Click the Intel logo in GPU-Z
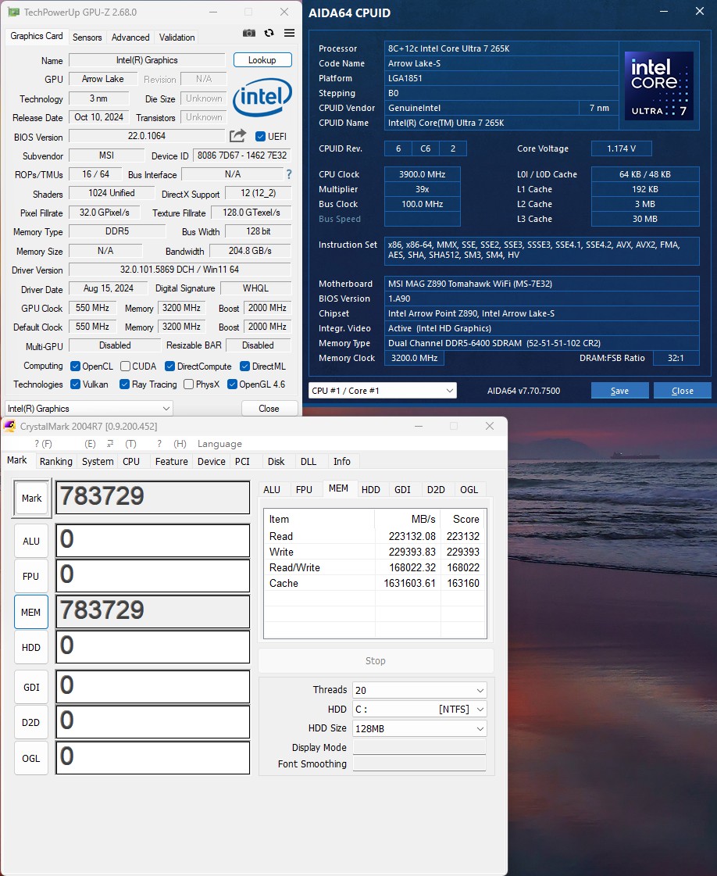The height and width of the screenshot is (876, 717). pos(262,97)
